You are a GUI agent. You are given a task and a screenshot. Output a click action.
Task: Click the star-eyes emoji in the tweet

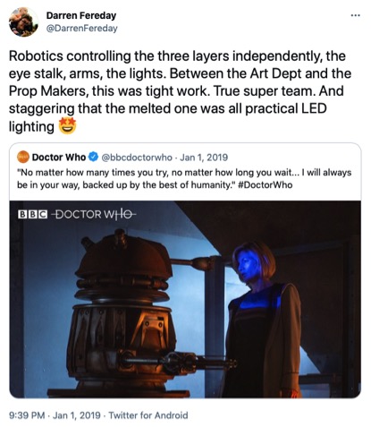pyautogui.click(x=67, y=126)
